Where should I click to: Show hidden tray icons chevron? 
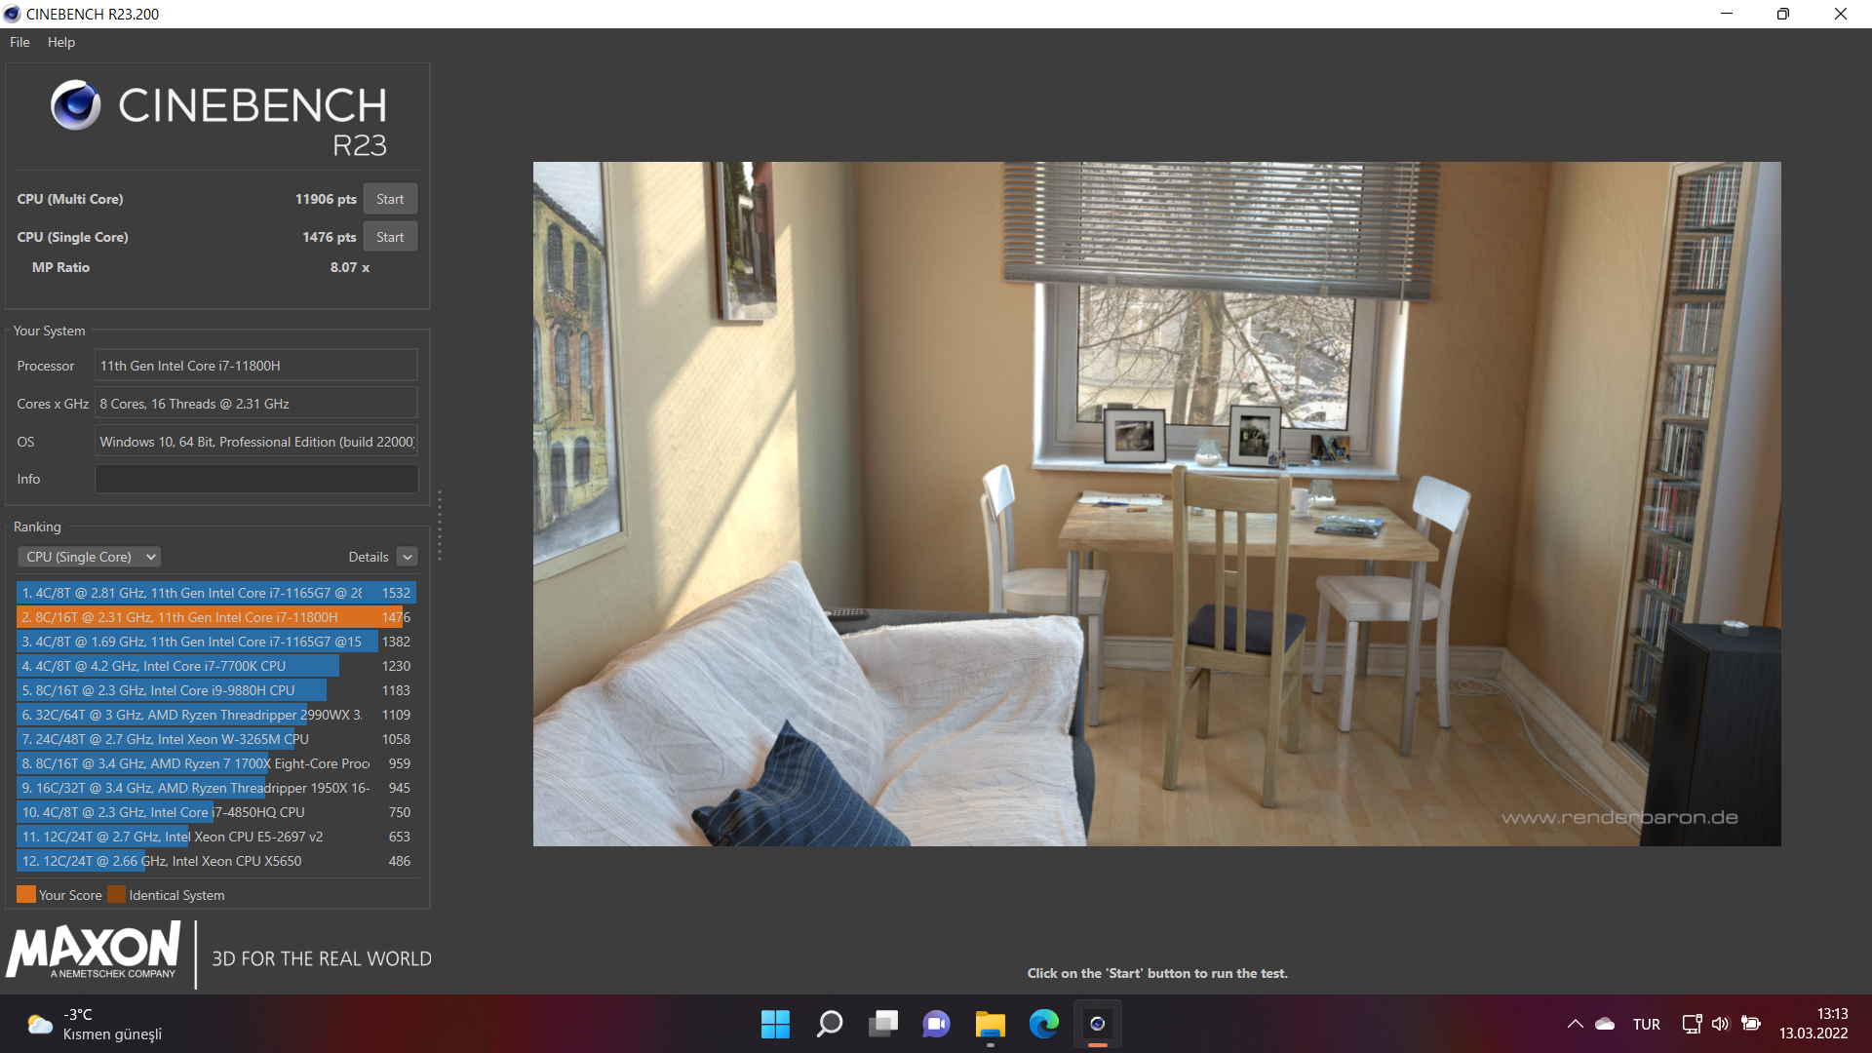pos(1575,1024)
